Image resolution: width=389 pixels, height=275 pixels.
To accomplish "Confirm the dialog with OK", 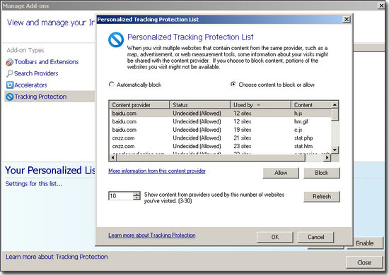I will click(x=275, y=237).
